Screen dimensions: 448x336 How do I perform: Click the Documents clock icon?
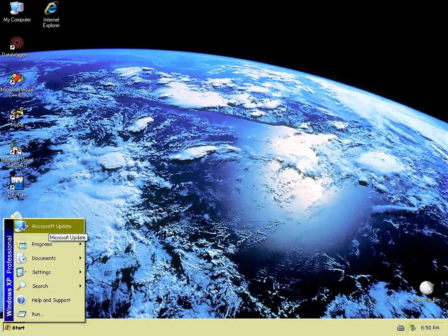21,258
